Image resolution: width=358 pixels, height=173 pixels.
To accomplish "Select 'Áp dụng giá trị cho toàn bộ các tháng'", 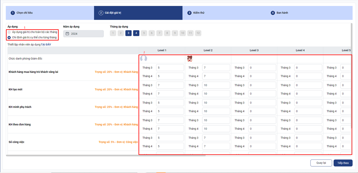I will (9, 32).
